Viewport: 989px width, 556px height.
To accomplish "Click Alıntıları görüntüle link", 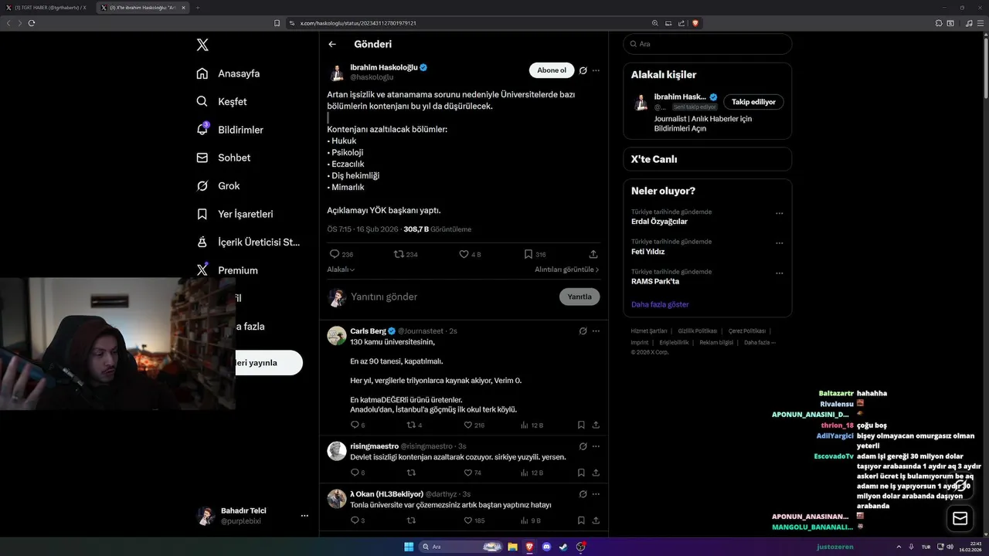I will (x=566, y=270).
